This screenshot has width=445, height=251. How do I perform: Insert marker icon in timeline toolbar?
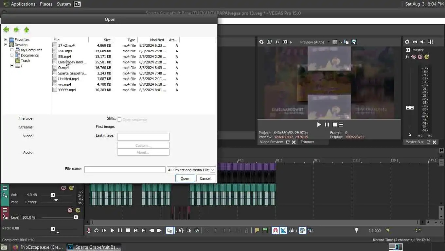pyautogui.click(x=257, y=230)
